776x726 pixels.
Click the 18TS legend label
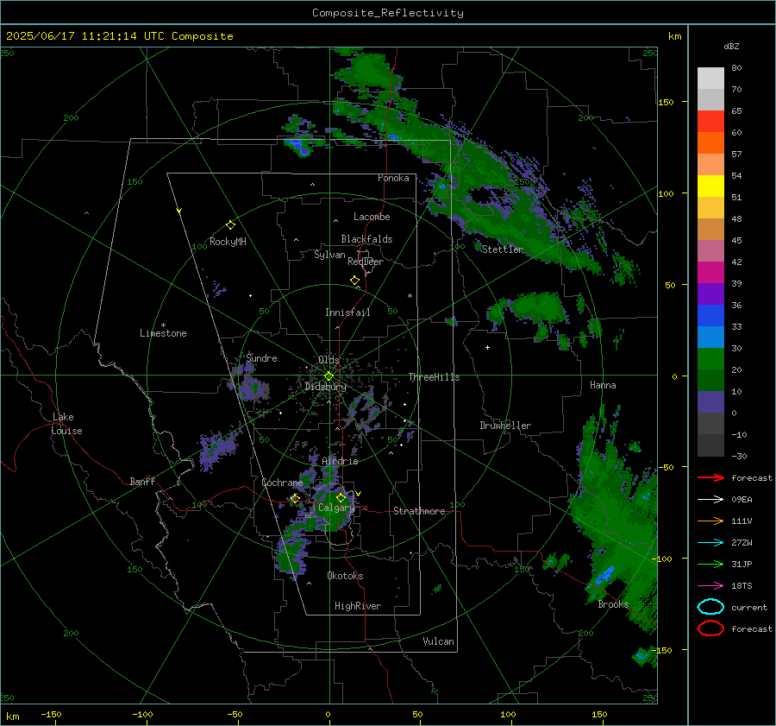tap(742, 586)
